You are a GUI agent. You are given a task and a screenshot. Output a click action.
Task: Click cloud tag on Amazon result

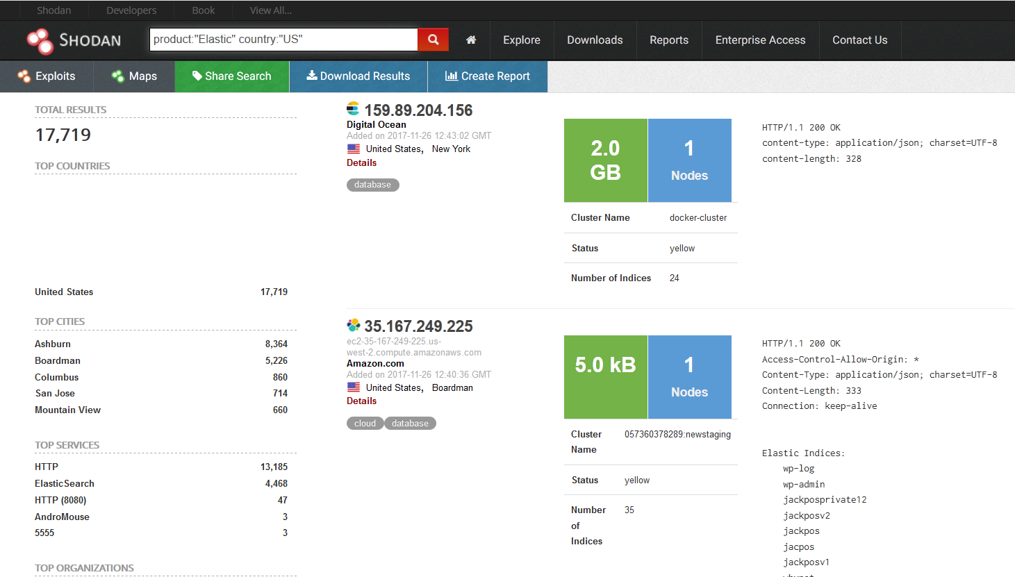pyautogui.click(x=365, y=424)
